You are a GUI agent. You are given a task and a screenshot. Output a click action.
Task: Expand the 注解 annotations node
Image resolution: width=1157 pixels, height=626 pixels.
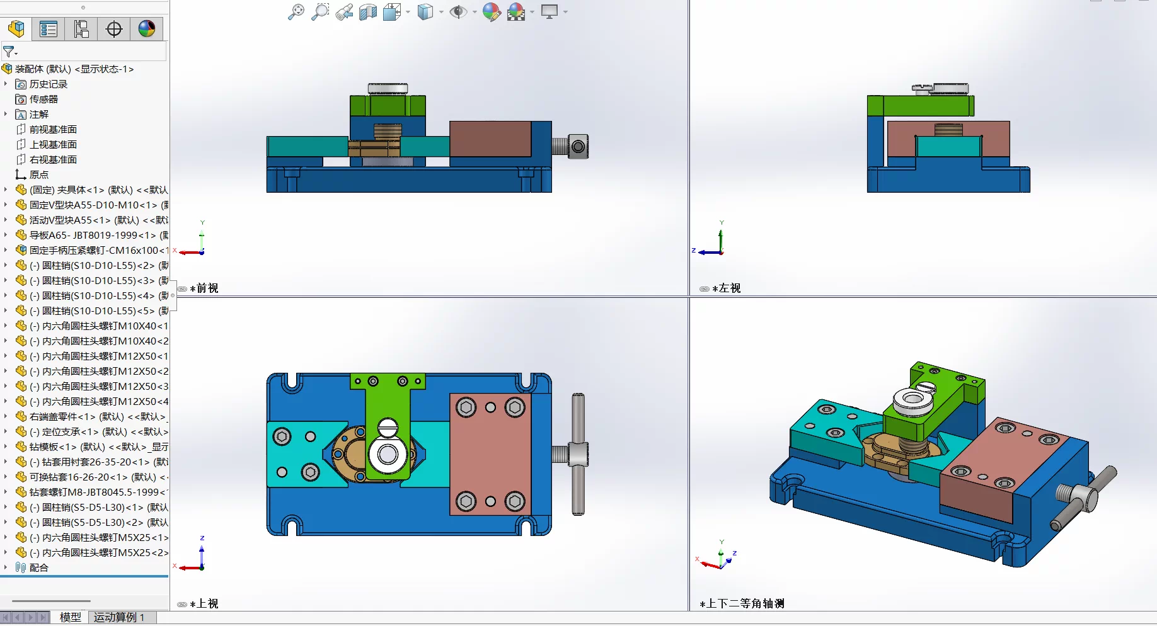coord(6,114)
